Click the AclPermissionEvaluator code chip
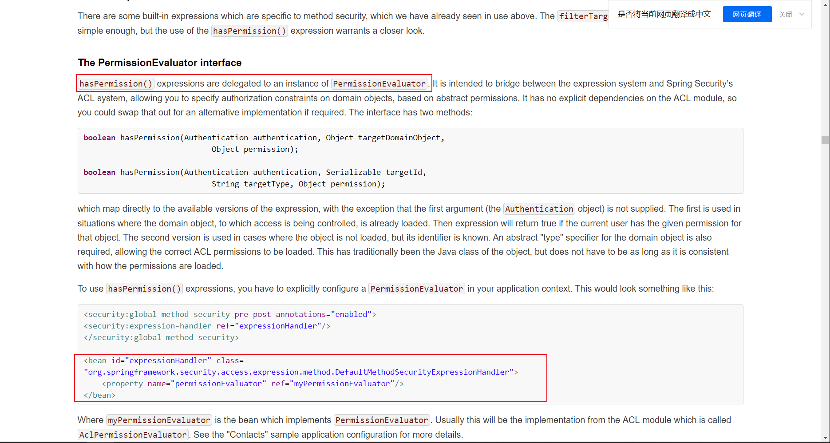This screenshot has width=830, height=443. 133,435
